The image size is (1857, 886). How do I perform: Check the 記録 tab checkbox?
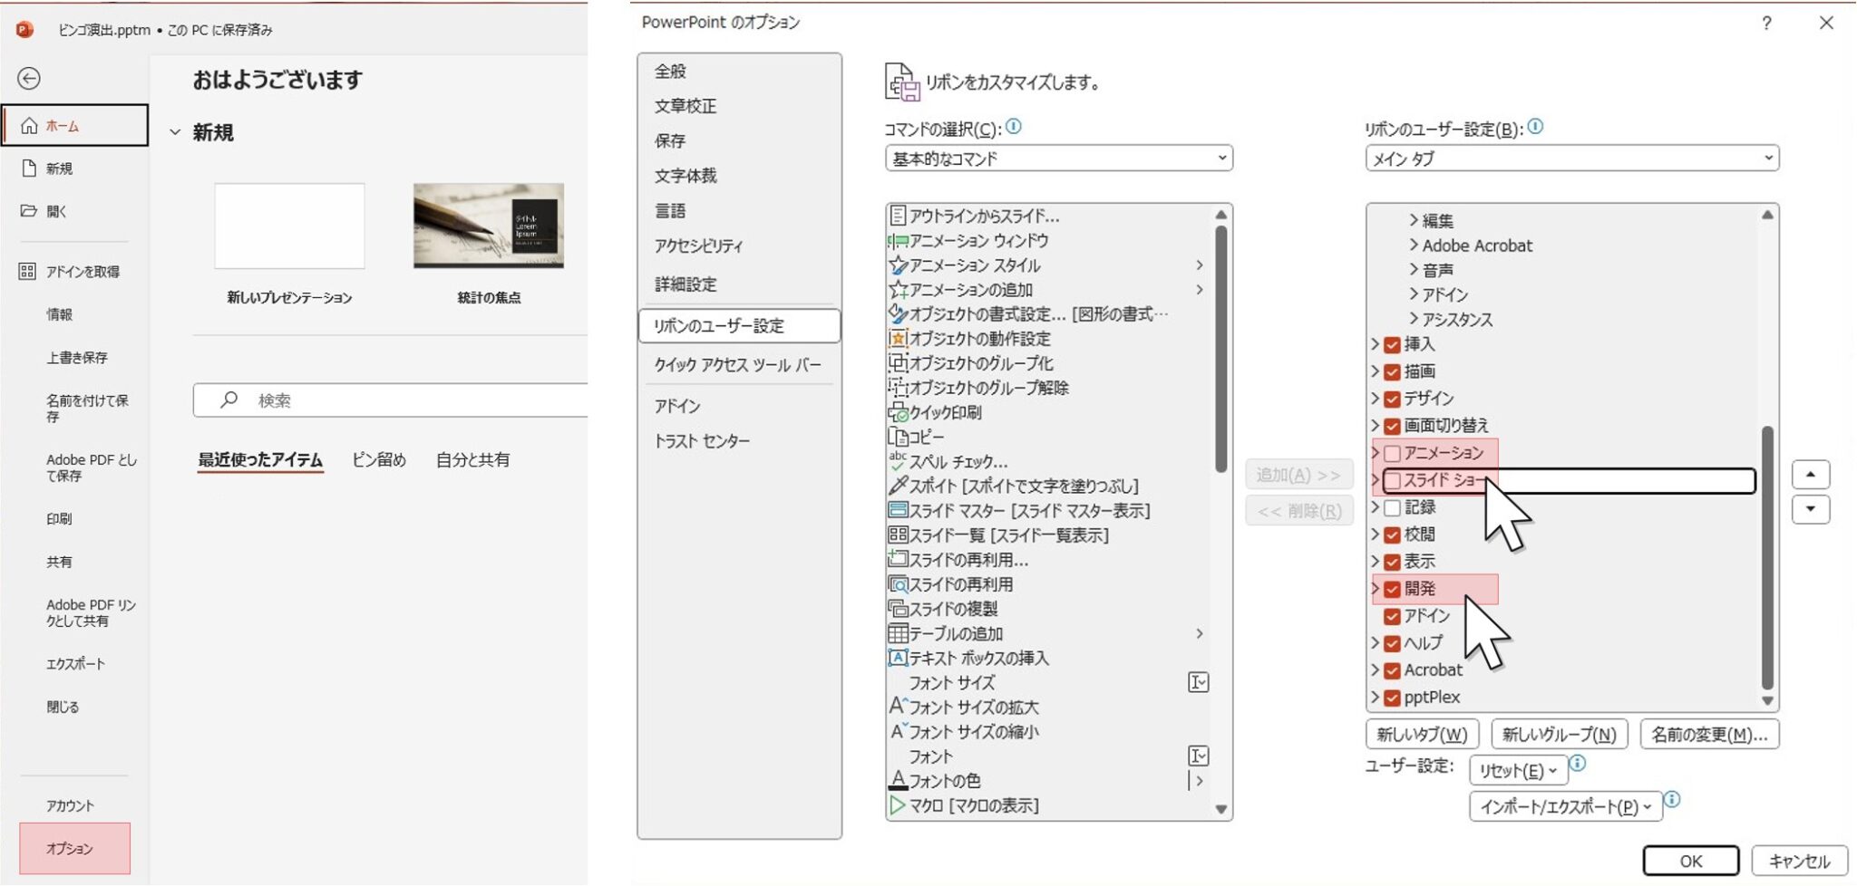1393,507
